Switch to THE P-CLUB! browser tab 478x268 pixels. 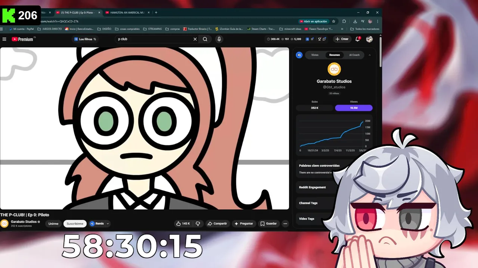coord(77,13)
